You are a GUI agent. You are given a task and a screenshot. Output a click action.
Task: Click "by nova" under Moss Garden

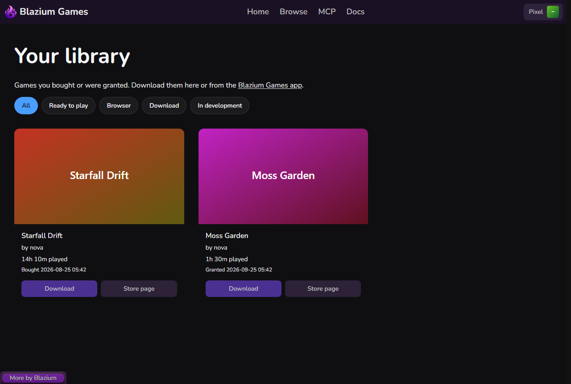click(216, 247)
